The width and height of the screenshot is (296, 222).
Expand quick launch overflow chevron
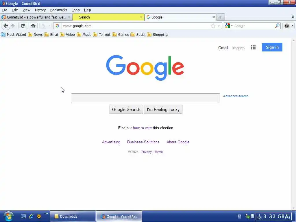(x=46, y=214)
